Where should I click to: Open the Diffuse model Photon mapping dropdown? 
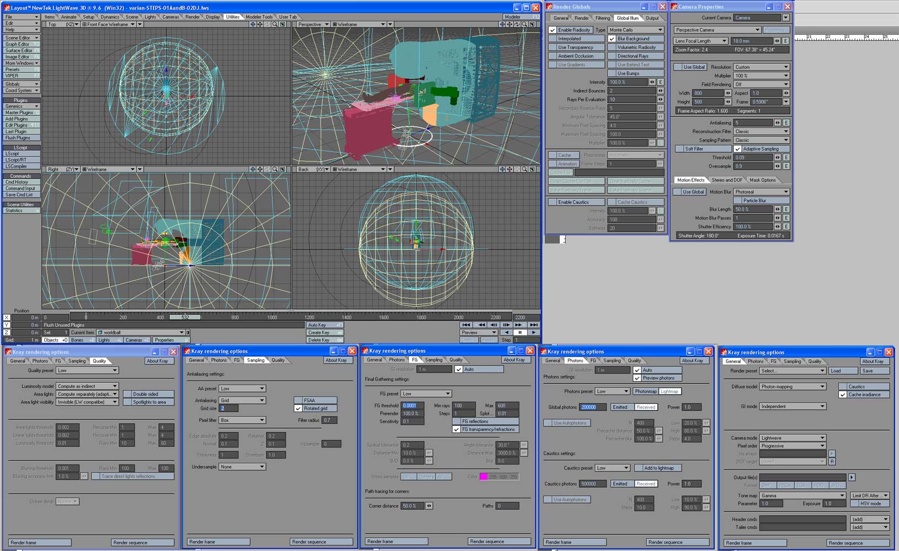[x=792, y=387]
